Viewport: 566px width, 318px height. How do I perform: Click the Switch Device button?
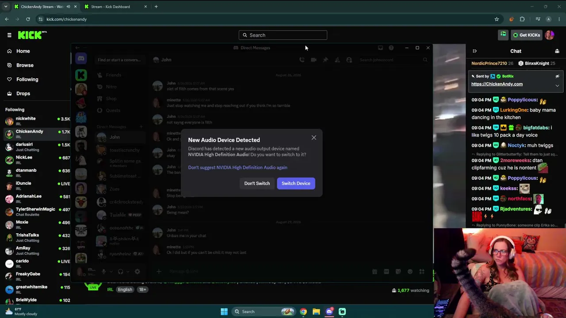296,183
